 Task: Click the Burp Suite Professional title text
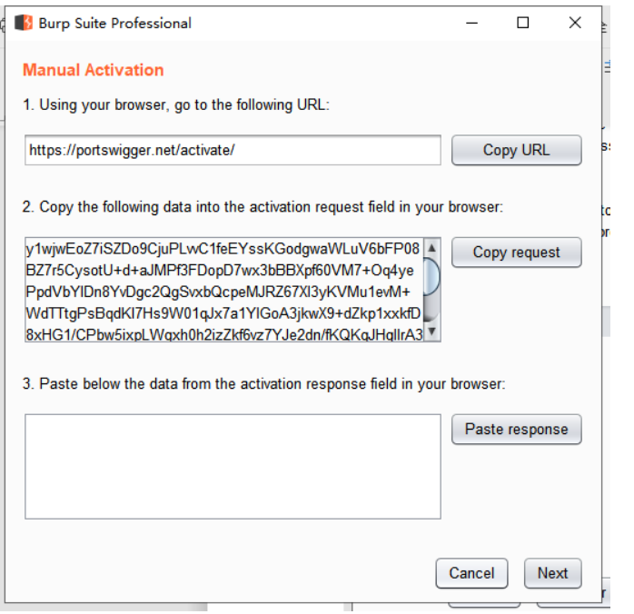(x=114, y=24)
